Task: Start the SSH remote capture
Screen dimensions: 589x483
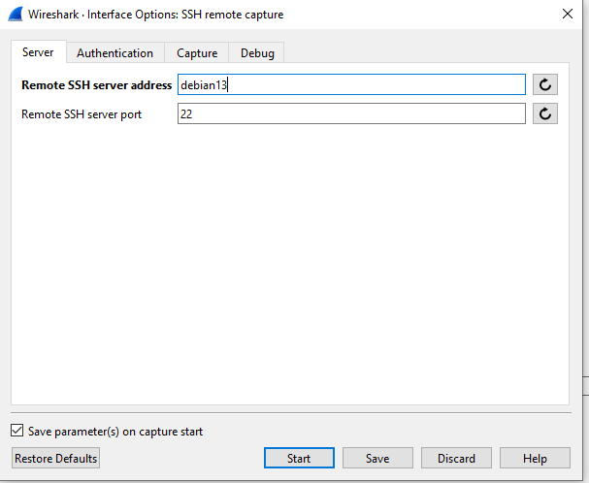Action: (299, 458)
